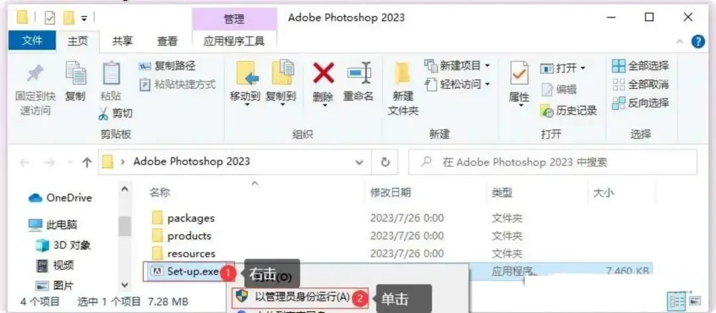
Task: Click 以管理员身份运行(A) in context menu
Action: (302, 298)
